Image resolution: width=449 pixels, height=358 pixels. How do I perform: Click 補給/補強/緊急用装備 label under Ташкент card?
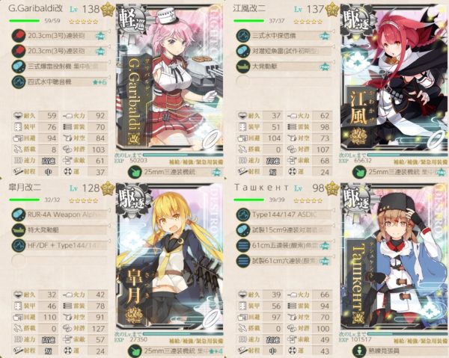pos(421,341)
